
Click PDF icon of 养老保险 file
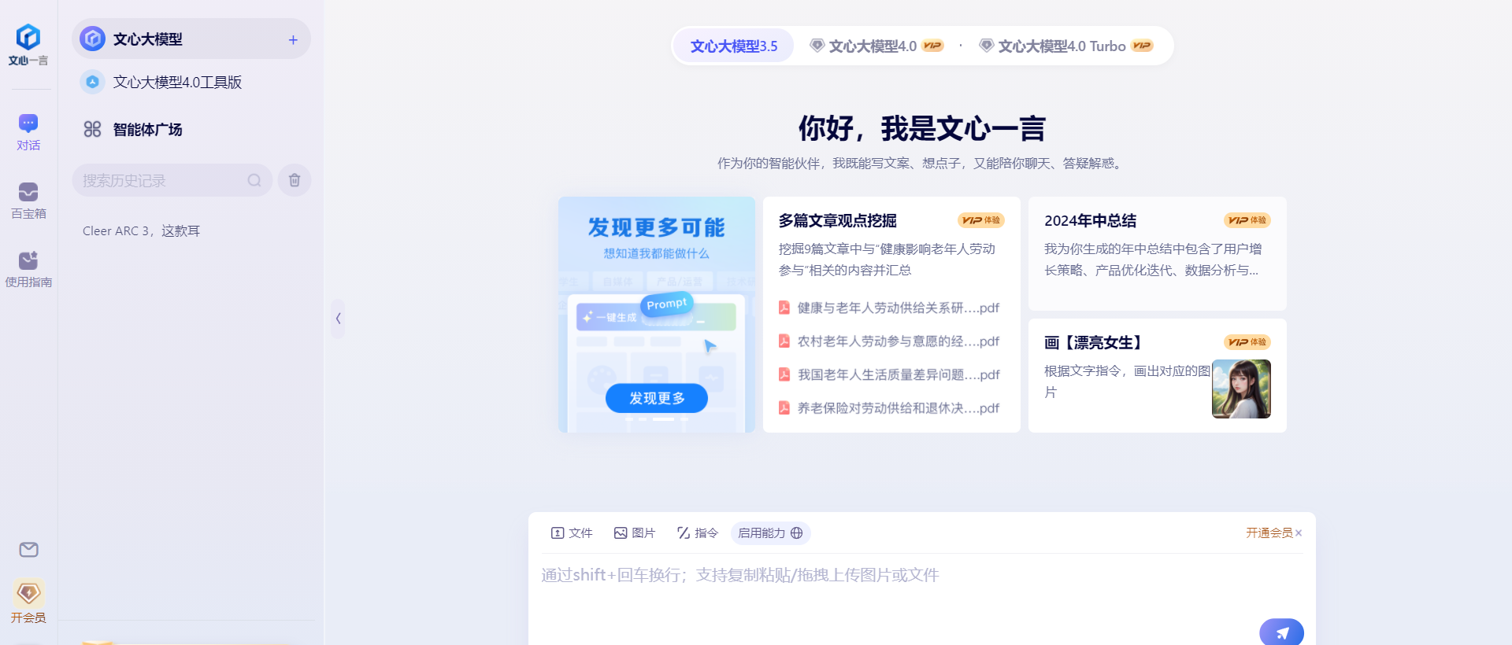(x=784, y=407)
